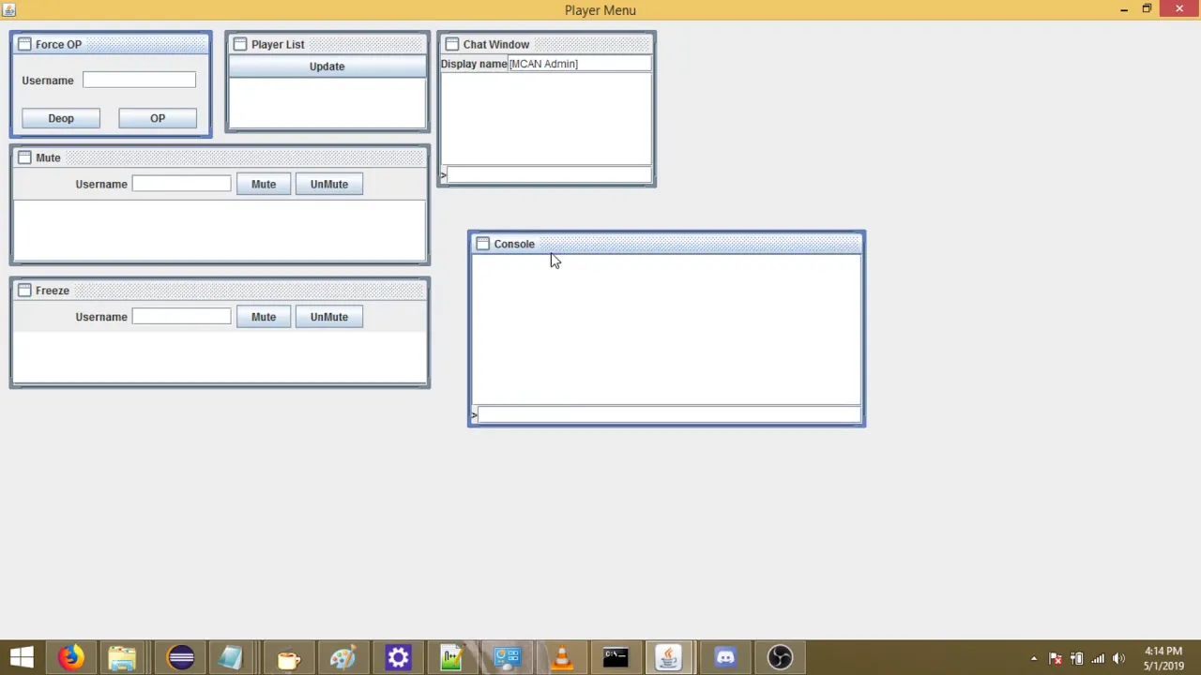Open the blue control panel icon in the taskbar

(x=507, y=657)
